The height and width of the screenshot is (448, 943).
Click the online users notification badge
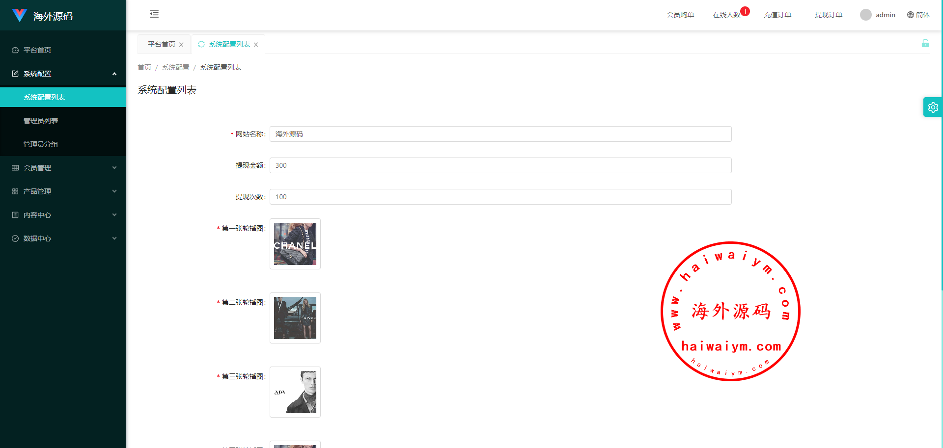click(x=745, y=11)
